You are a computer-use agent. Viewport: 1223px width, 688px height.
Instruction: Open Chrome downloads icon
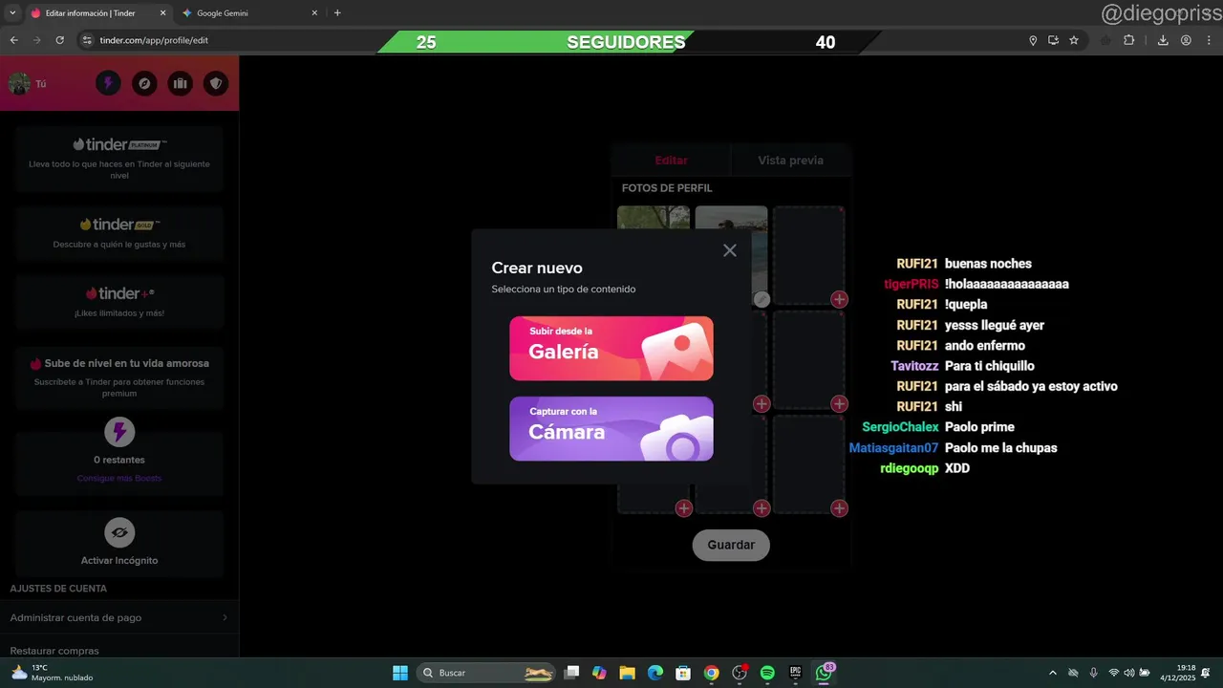(x=1163, y=40)
